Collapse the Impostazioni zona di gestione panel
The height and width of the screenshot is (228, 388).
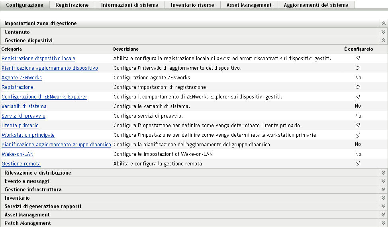pyautogui.click(x=384, y=24)
